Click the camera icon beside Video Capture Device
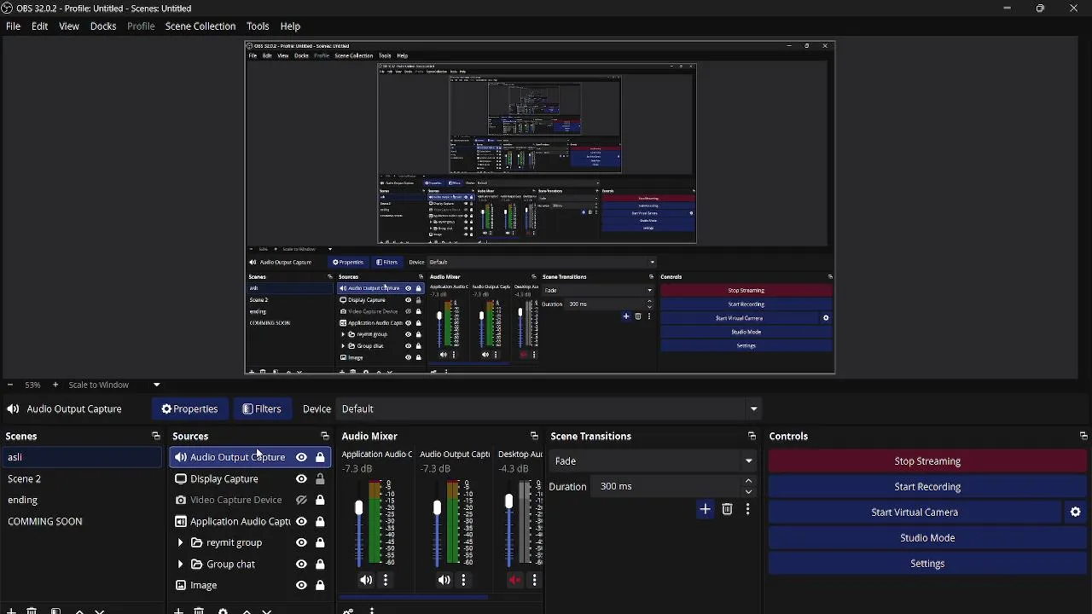 180,500
